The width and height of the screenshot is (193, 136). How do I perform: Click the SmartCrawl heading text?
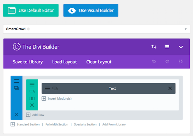coord(16,29)
